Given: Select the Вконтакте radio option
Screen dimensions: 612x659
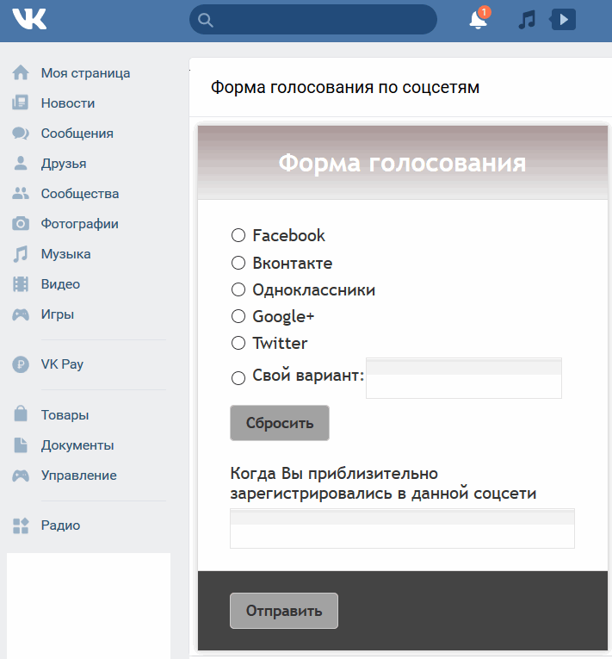Looking at the screenshot, I should [x=238, y=263].
